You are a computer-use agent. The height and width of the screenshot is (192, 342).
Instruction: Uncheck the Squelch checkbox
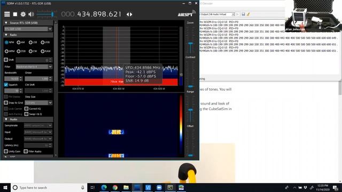click(x=6, y=85)
